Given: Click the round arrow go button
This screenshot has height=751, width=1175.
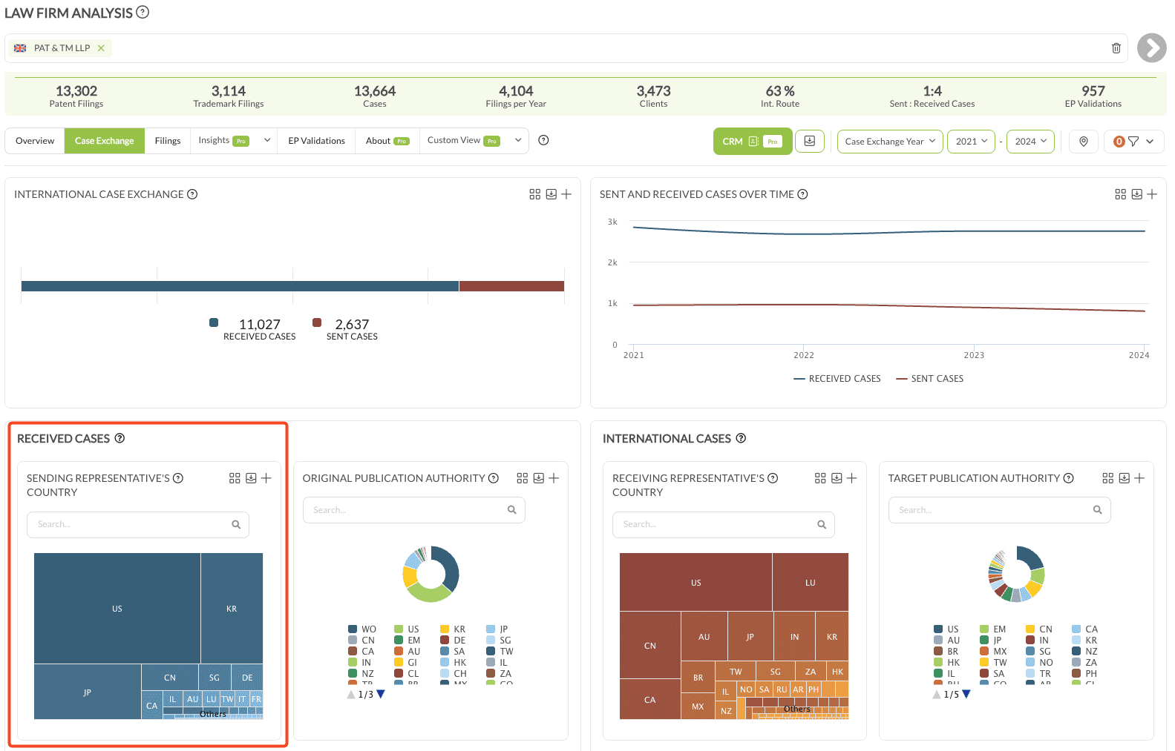Looking at the screenshot, I should 1151,48.
